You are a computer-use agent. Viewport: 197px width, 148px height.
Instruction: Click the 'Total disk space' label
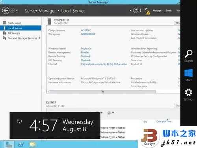[x=139, y=86]
